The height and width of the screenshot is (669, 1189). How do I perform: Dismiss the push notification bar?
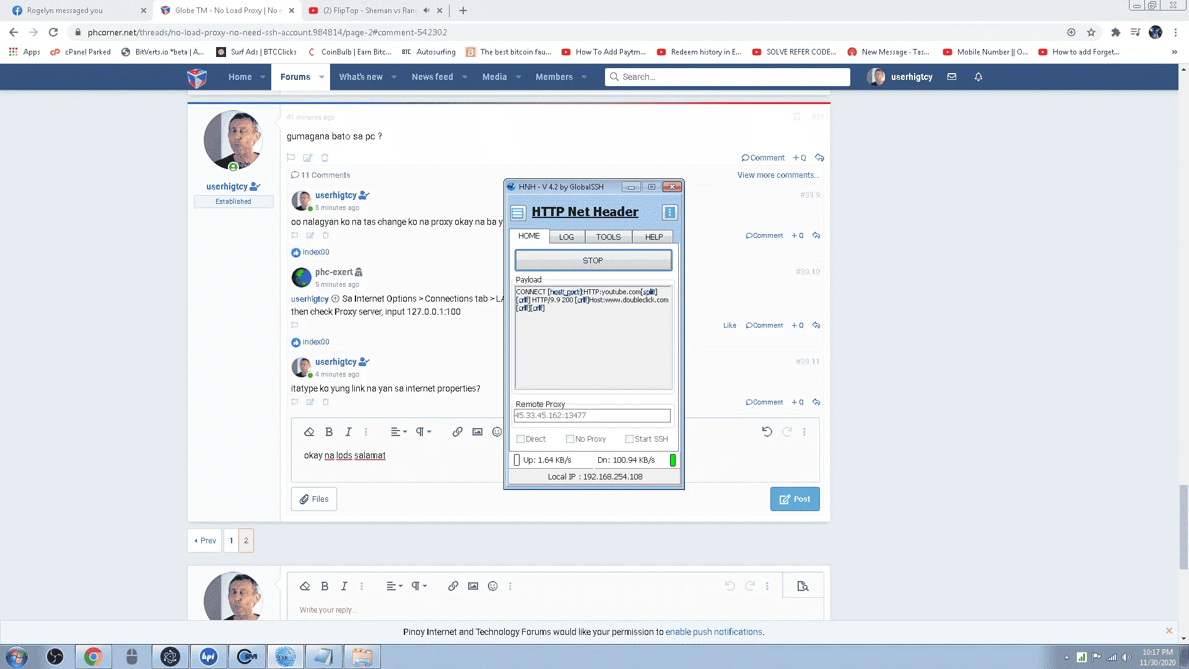pos(1169,631)
